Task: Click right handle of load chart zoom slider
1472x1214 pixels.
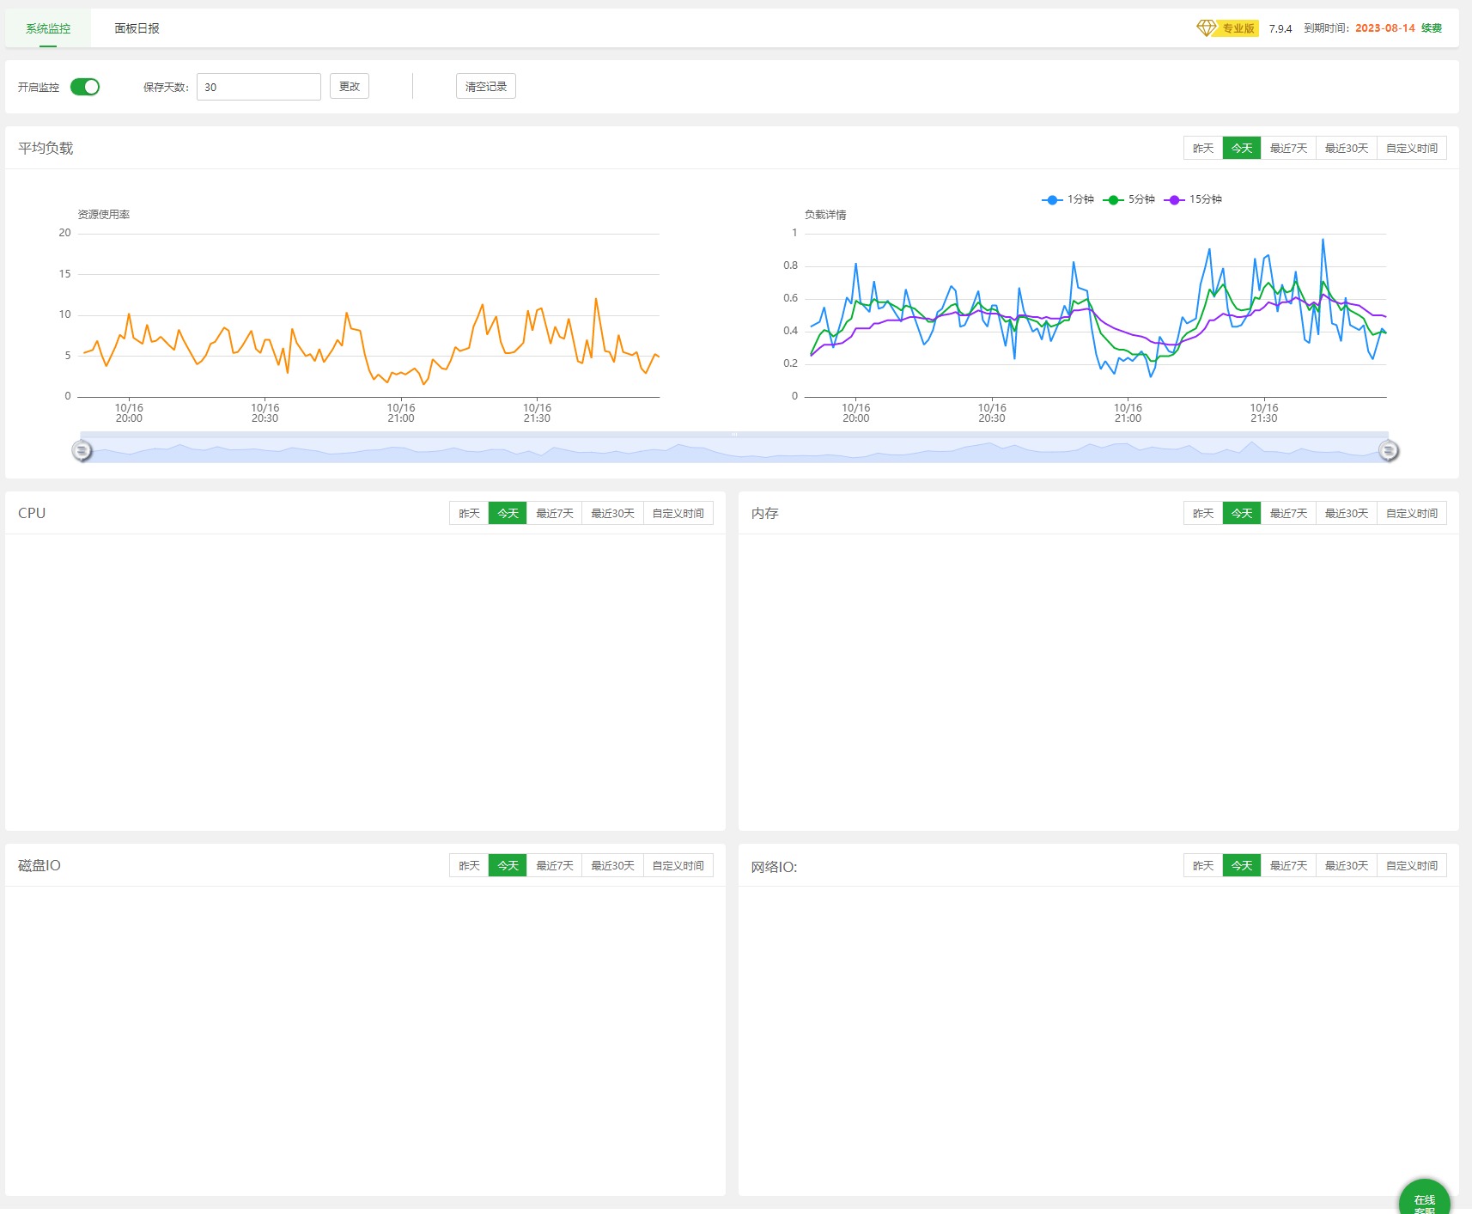Action: (x=1389, y=450)
